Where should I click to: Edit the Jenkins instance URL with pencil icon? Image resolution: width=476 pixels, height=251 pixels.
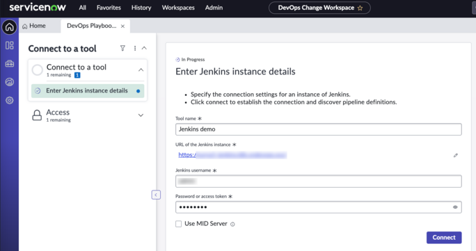coord(455,155)
